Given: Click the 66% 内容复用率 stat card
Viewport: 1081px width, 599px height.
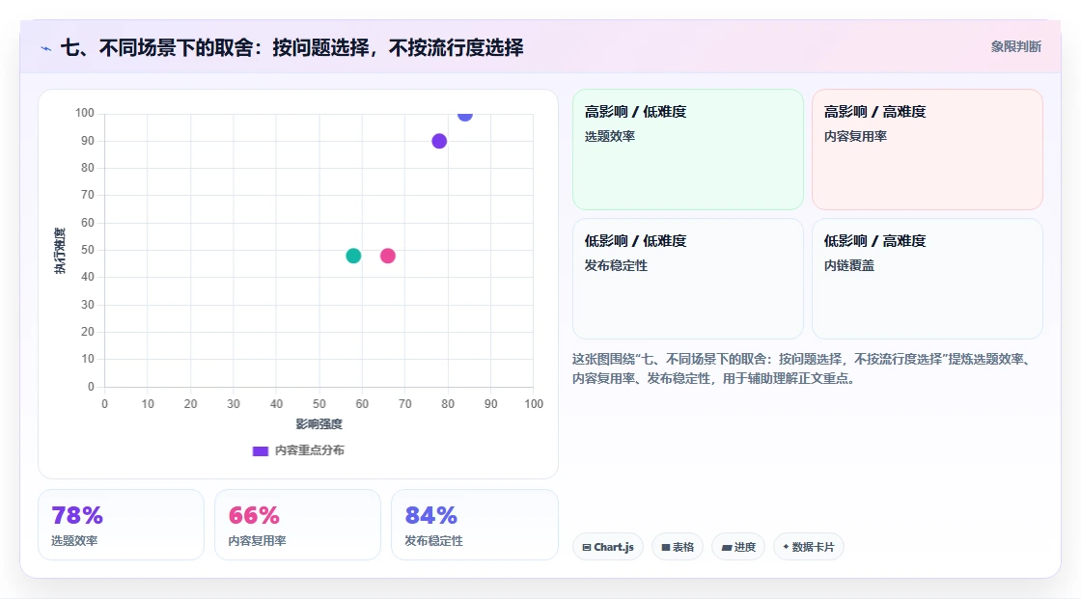Looking at the screenshot, I should [x=298, y=525].
